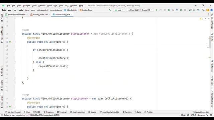Toggle the Device Manager right side panel
The width and height of the screenshot is (214, 120).
(212, 22)
